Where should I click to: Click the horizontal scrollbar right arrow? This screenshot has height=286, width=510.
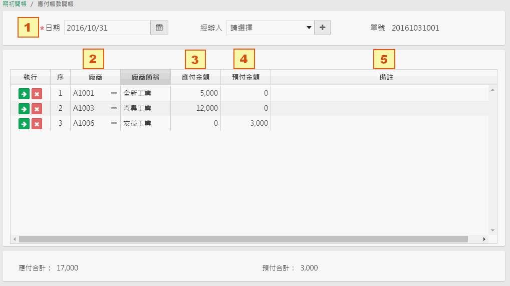coord(484,239)
